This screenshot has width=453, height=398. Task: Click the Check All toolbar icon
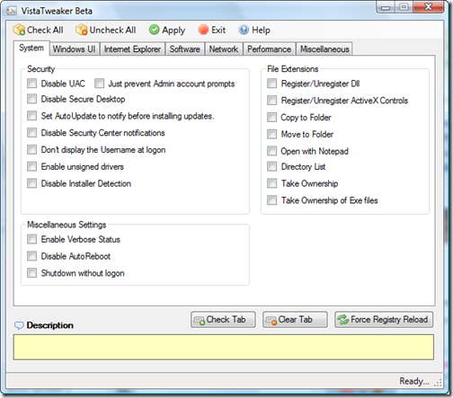coord(19,30)
